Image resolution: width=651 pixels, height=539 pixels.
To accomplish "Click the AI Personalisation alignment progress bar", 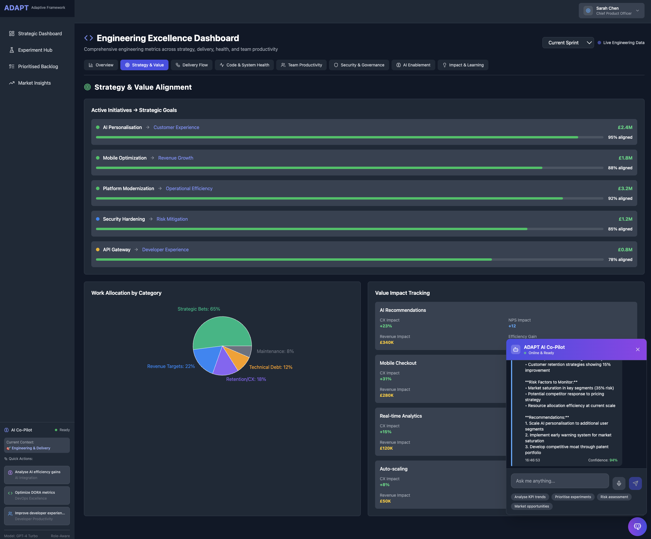I will click(x=349, y=137).
